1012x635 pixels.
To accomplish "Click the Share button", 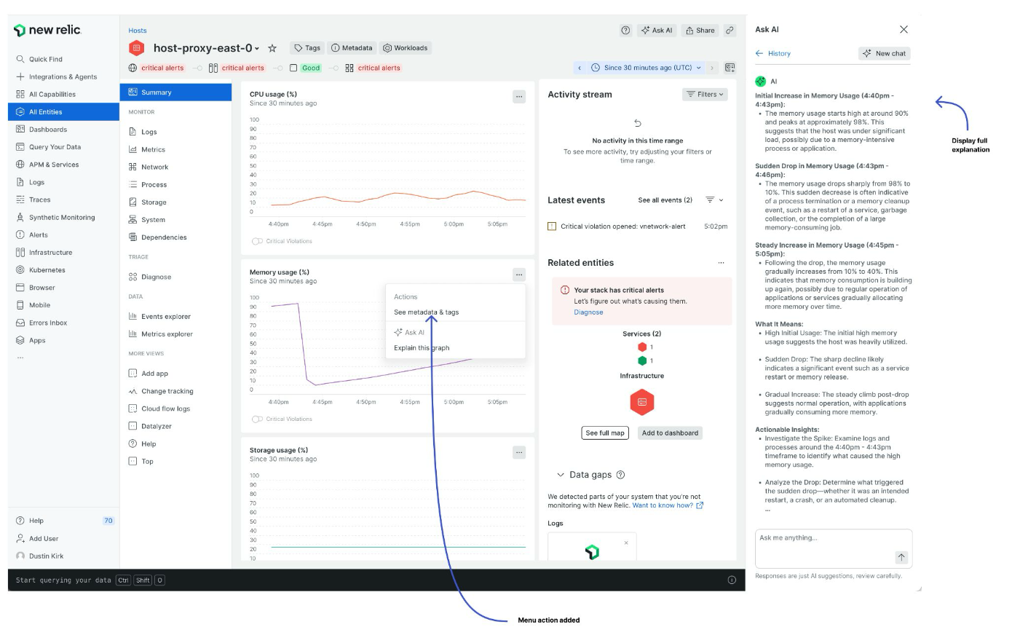I will click(x=700, y=30).
